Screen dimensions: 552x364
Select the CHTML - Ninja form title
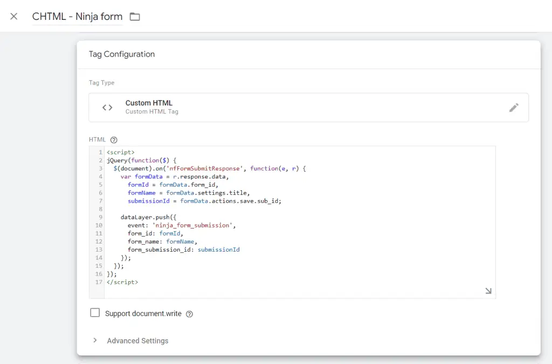point(77,16)
